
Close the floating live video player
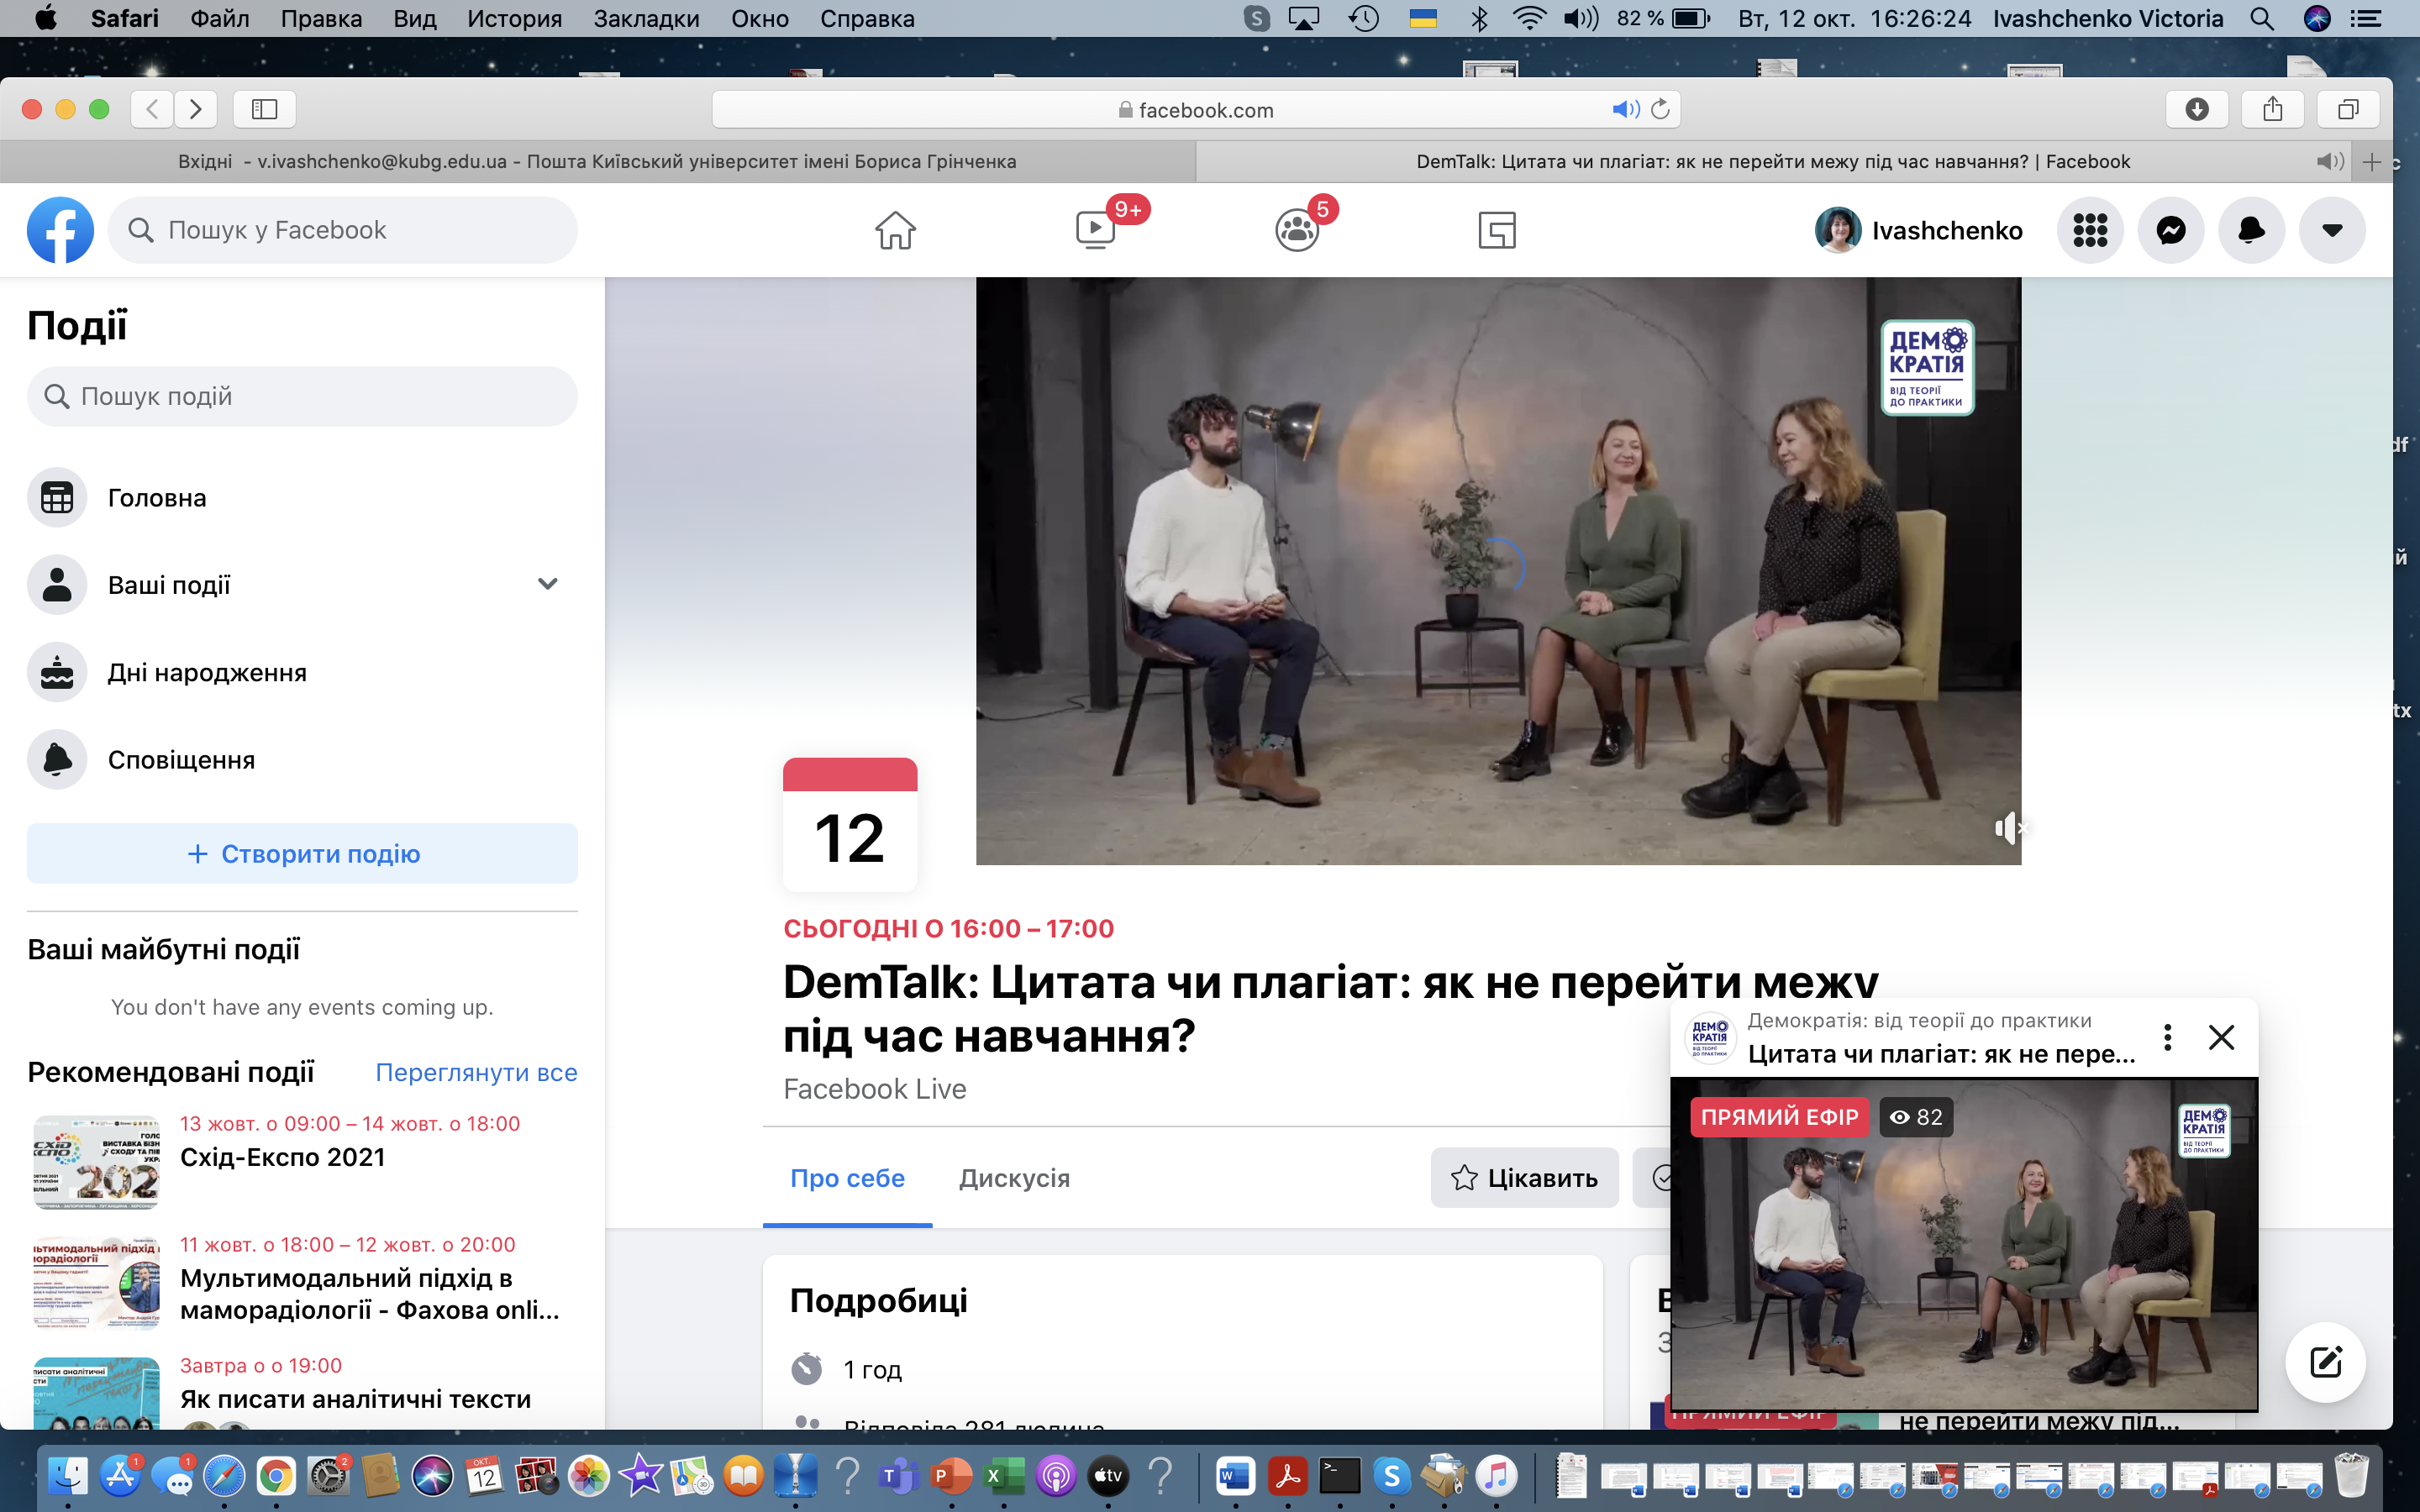tap(2221, 1037)
